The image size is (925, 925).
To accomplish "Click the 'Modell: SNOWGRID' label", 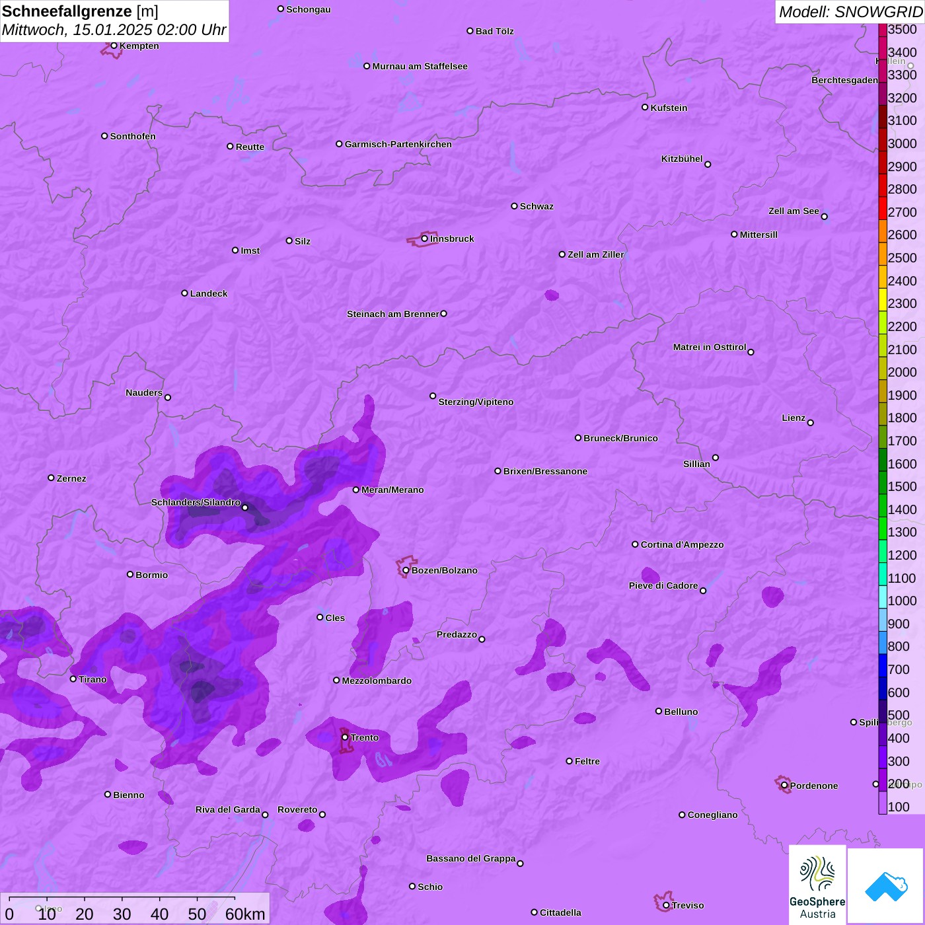I will [x=850, y=12].
